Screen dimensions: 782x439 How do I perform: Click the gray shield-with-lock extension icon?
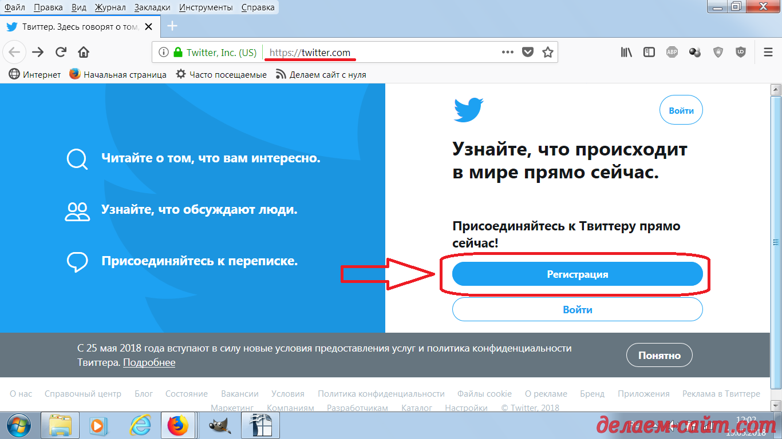(718, 52)
